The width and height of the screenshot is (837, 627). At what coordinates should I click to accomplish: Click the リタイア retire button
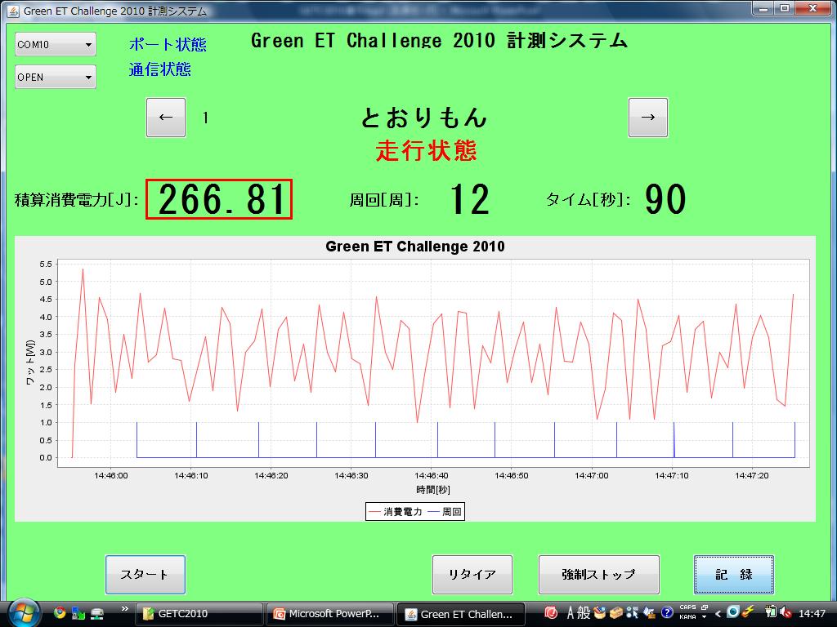coord(472,575)
